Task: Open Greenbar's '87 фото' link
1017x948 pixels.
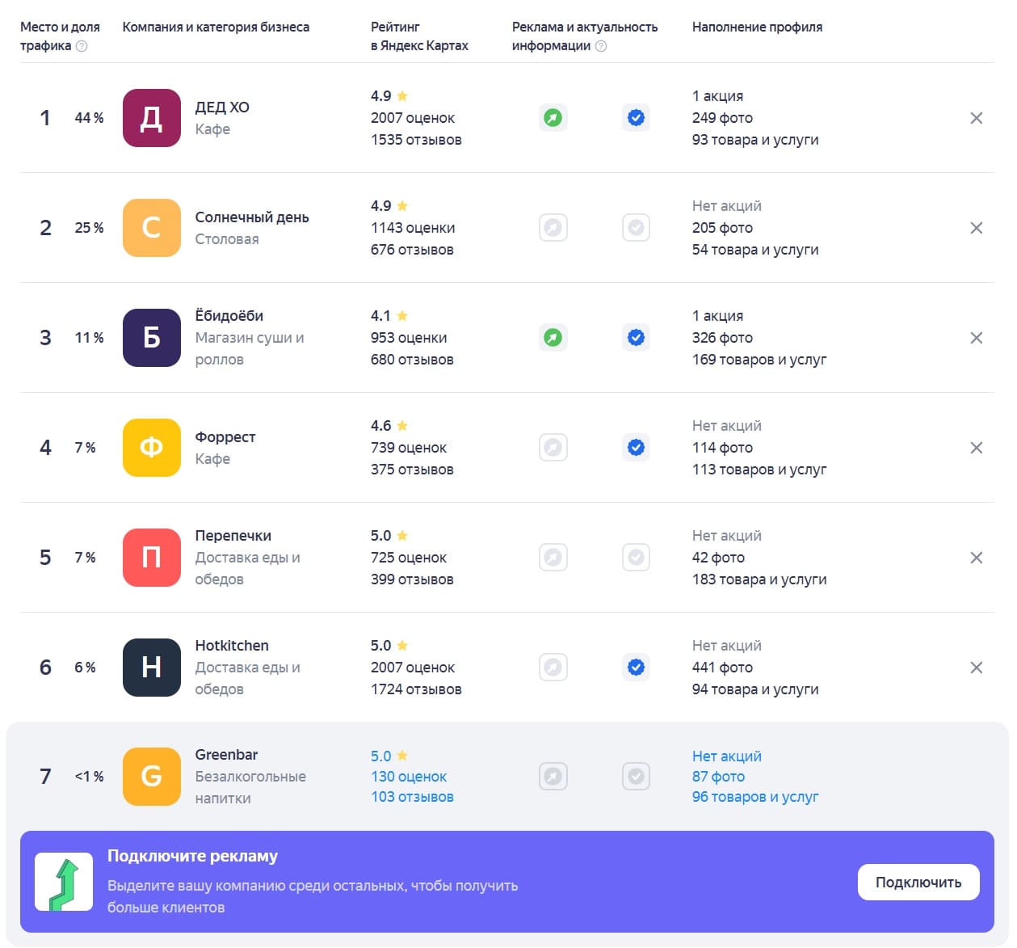Action: [718, 777]
